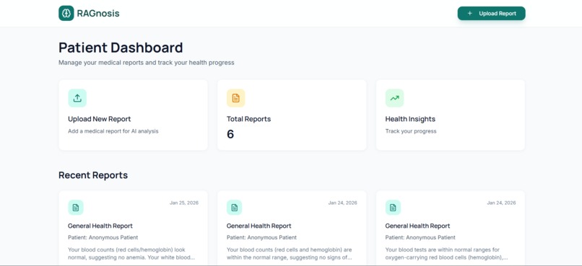Click the Patient Dashboard heading

[121, 48]
